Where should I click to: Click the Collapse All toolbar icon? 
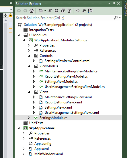[x=63, y=11]
